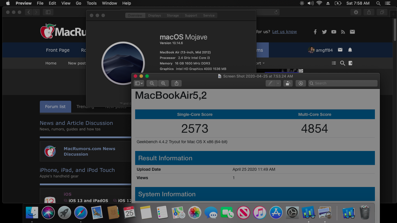Screen dimensions: 397x223
Task: Open Service tab in About This Mac
Action: tap(209, 15)
